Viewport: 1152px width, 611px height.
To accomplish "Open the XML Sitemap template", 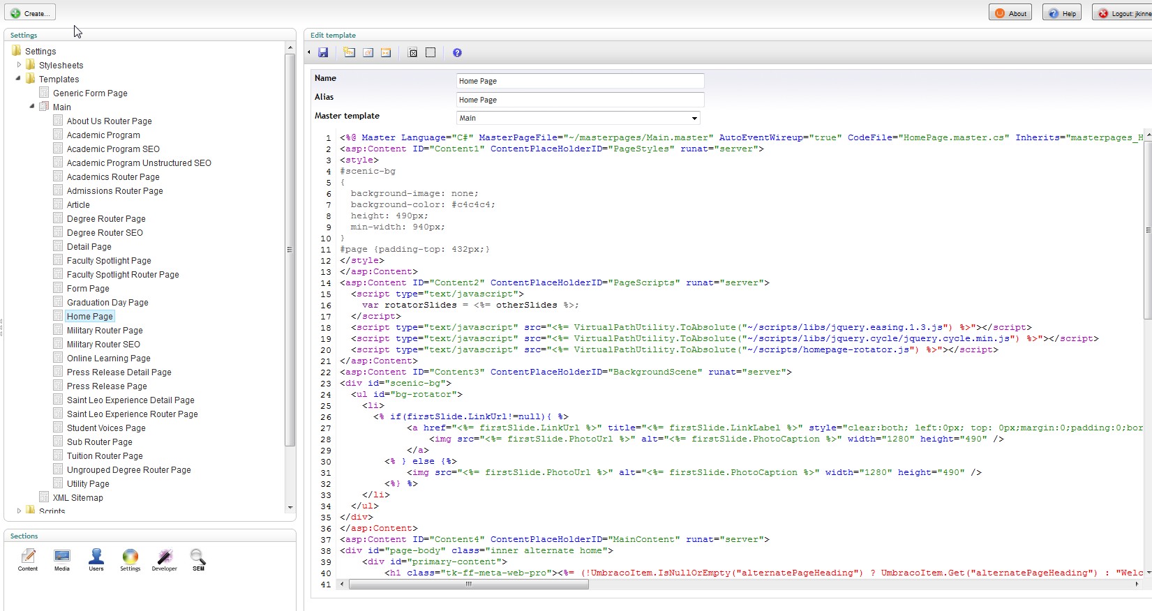I will 77,497.
